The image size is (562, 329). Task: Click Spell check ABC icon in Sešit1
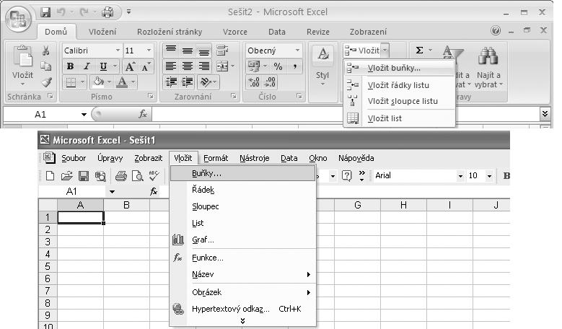[154, 175]
